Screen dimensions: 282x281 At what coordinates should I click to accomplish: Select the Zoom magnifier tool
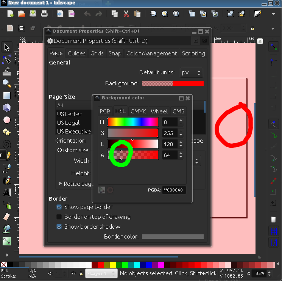[x=6, y=83]
